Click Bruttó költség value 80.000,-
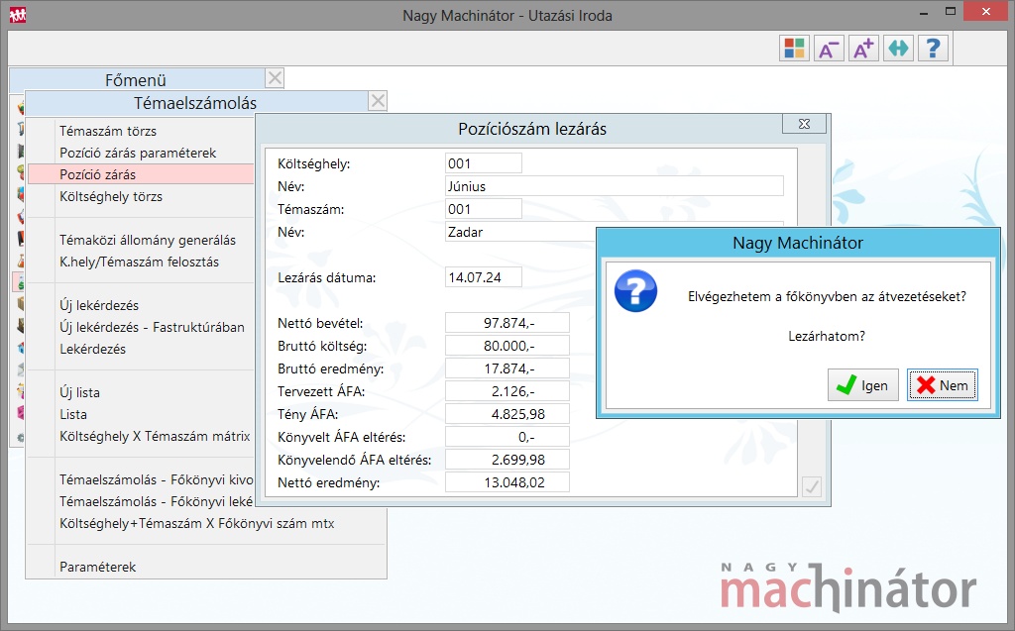This screenshot has height=631, width=1015. tap(507, 346)
